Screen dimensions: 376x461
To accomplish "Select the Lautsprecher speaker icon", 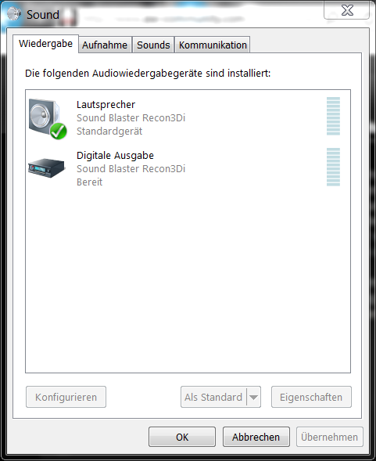I will pyautogui.click(x=48, y=118).
